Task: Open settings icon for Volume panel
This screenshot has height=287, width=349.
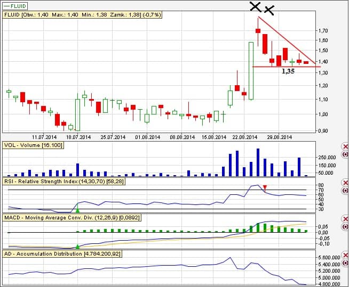Action: (x=344, y=154)
